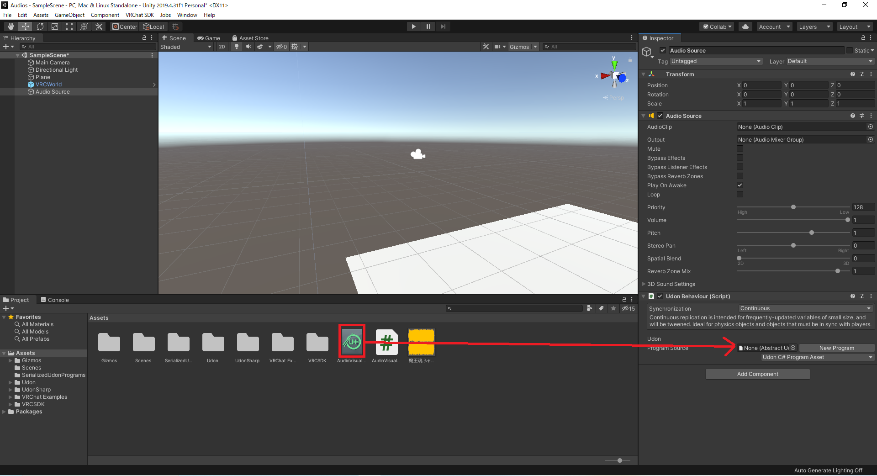Pick an AudioClip with object selector
The image size is (877, 476).
click(871, 127)
